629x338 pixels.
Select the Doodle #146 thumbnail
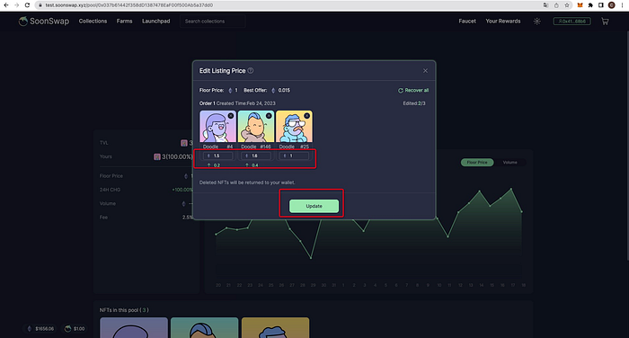tap(256, 128)
